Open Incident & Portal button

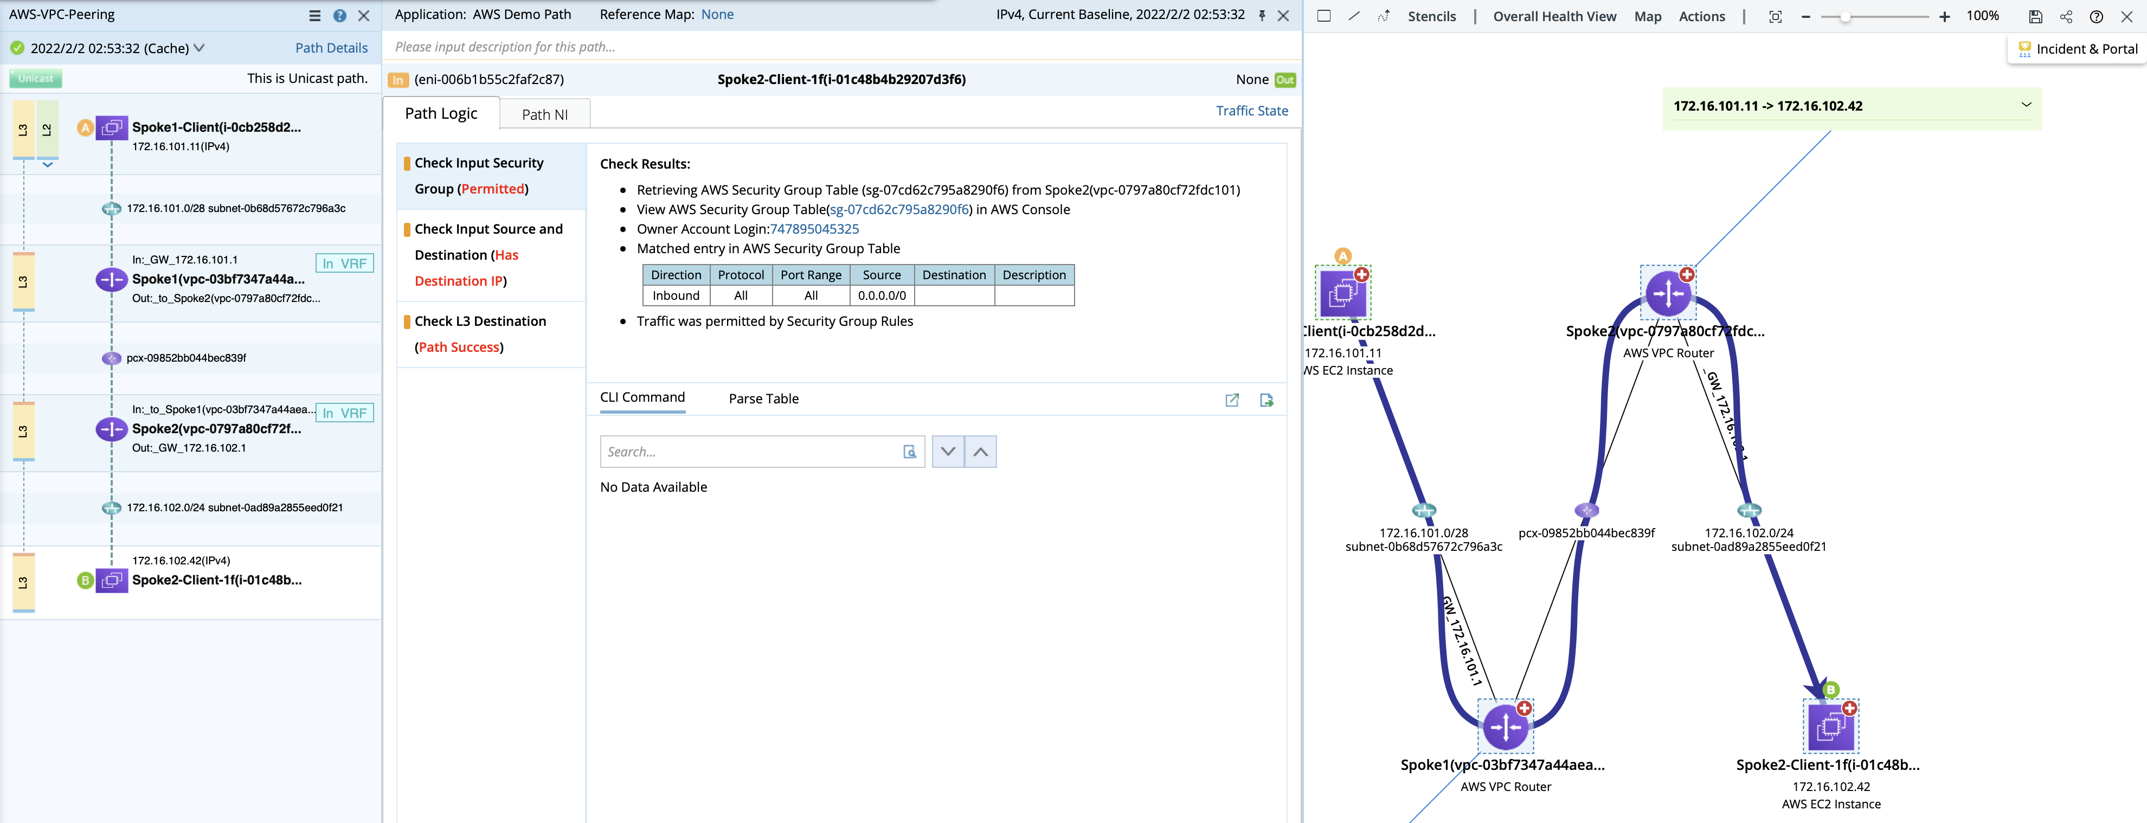[2076, 49]
